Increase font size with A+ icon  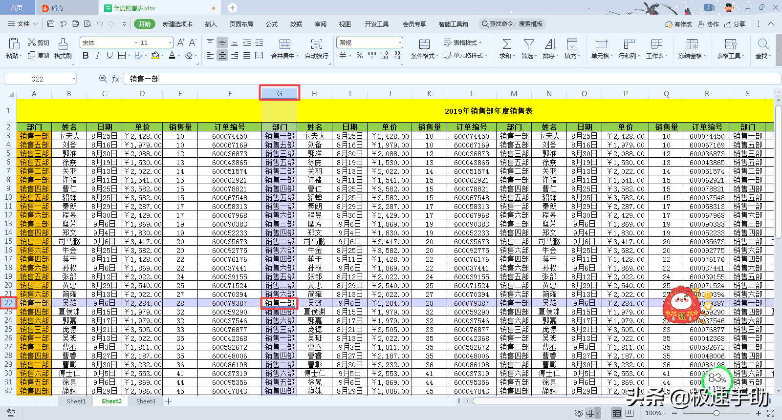pos(181,42)
